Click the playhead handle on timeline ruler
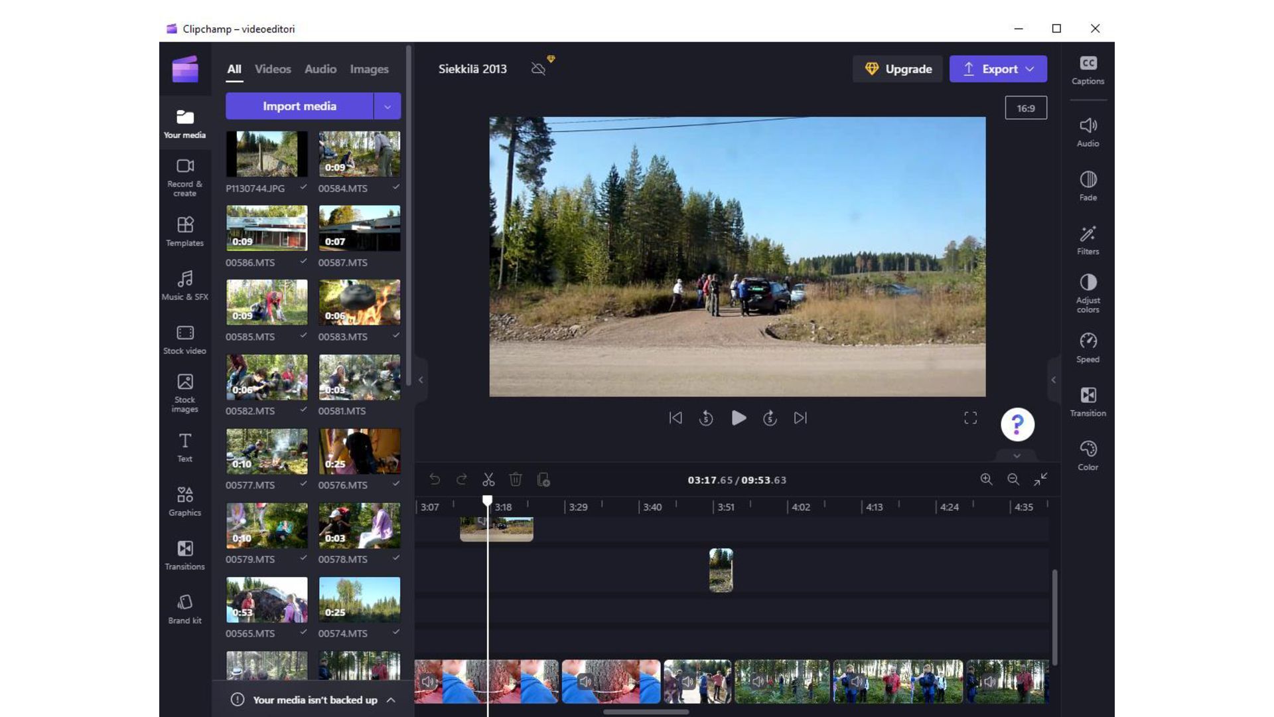This screenshot has width=1274, height=717. coord(488,500)
